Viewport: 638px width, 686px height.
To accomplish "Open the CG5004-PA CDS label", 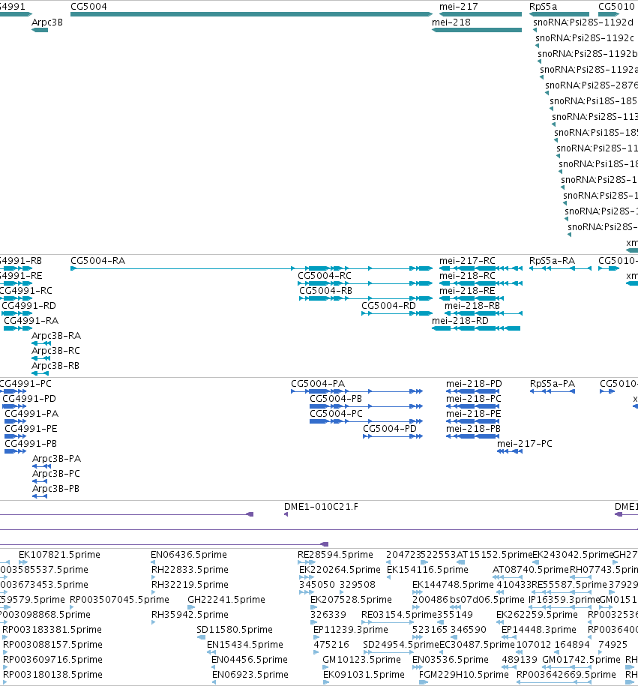I will (318, 384).
